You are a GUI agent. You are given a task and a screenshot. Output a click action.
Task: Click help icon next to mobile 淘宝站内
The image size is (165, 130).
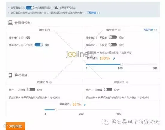[50, 82]
